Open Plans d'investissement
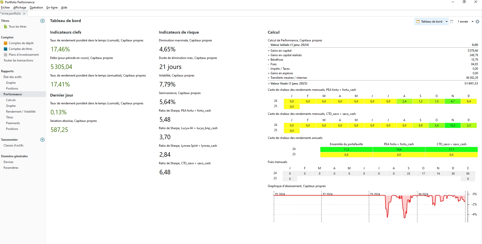482x244 pixels. coord(24,55)
